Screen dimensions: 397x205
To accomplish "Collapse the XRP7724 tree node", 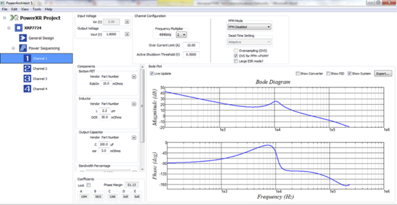I will point(9,28).
